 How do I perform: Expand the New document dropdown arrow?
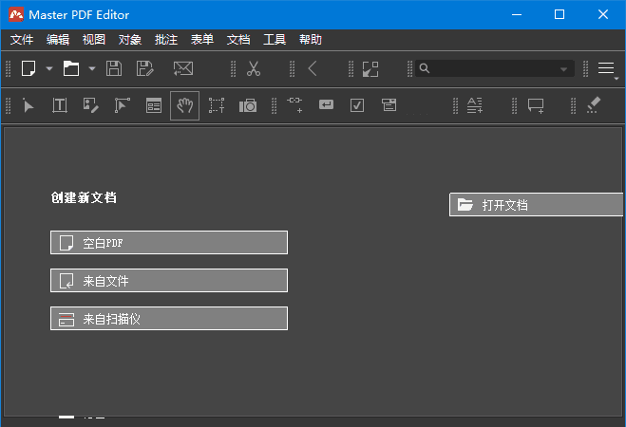[49, 68]
